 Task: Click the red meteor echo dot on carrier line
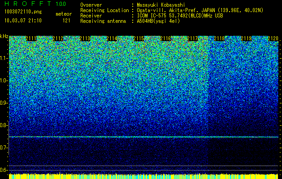(x=60, y=138)
